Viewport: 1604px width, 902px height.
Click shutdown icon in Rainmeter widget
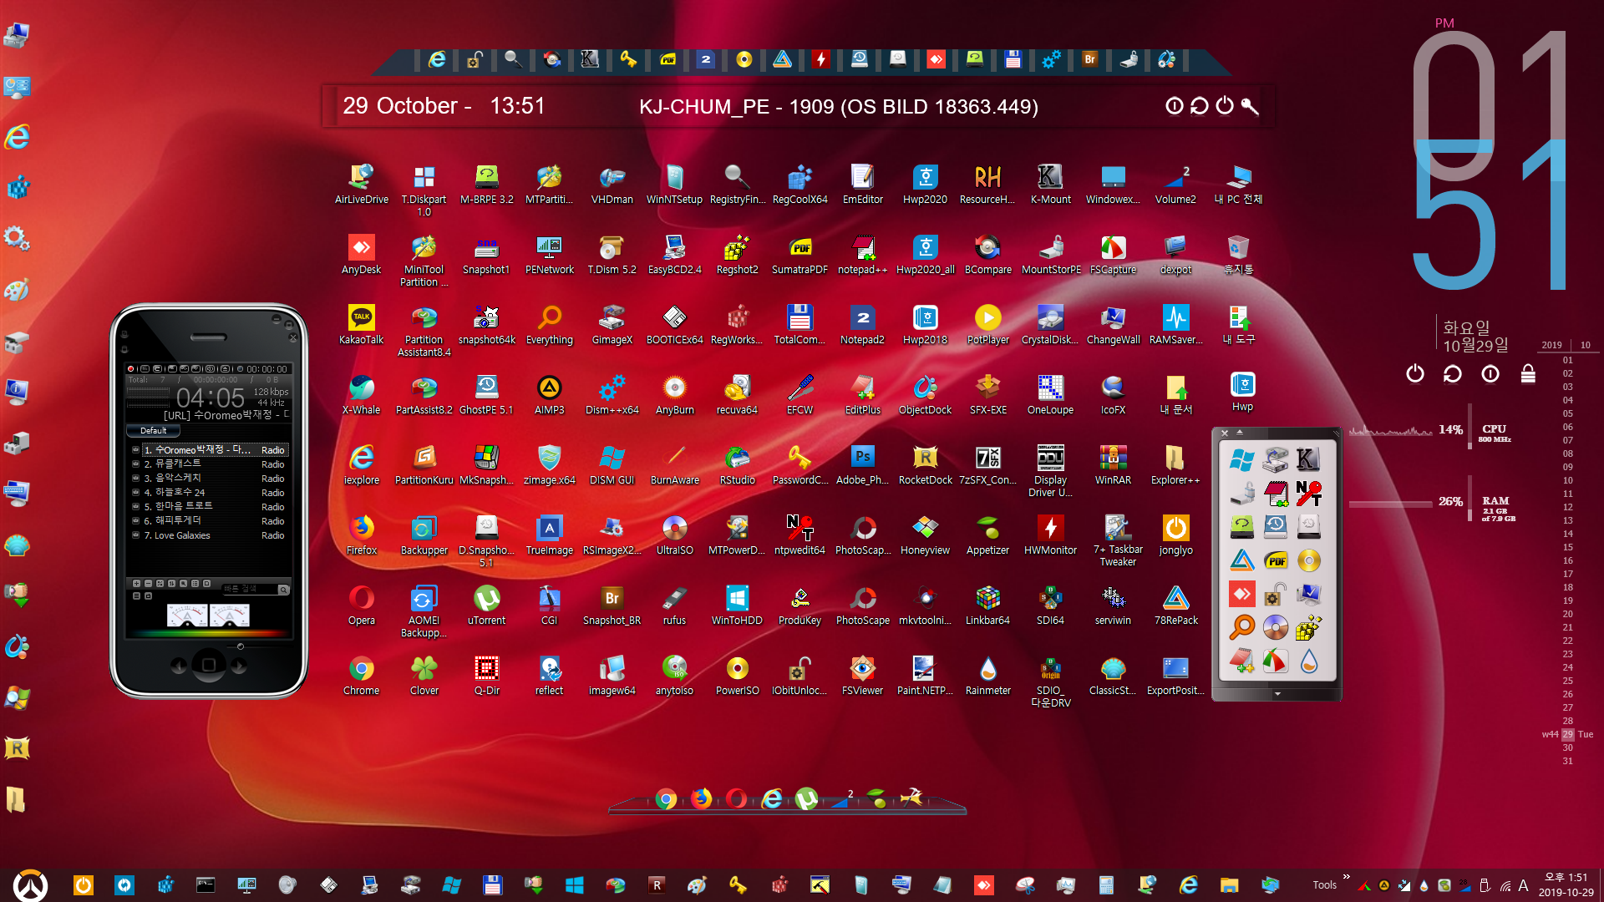(x=1415, y=373)
